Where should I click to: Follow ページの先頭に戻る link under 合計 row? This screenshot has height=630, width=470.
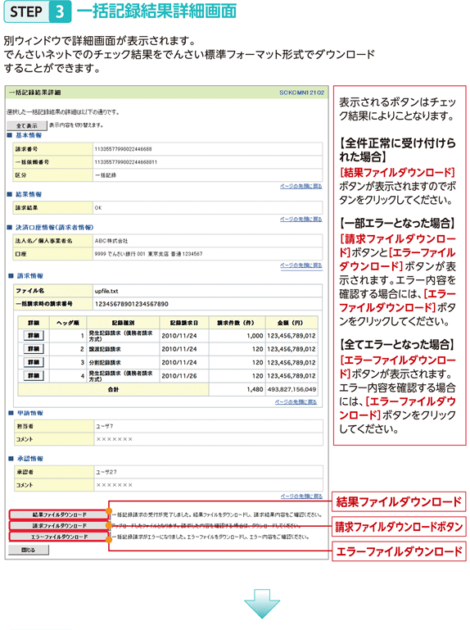pyautogui.click(x=296, y=401)
